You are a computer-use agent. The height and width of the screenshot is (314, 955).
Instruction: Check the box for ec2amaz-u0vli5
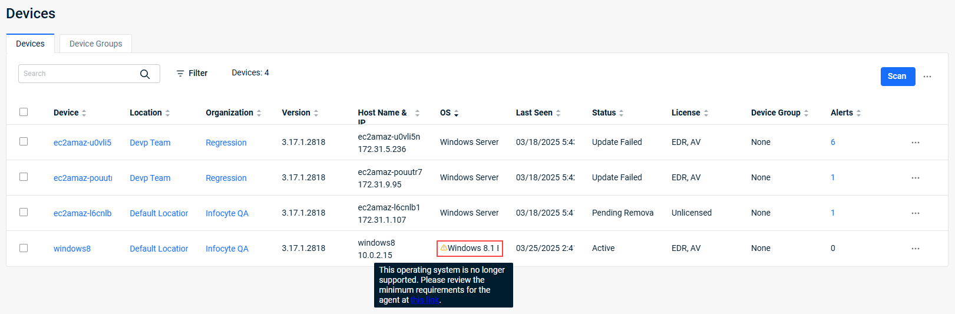(x=24, y=141)
